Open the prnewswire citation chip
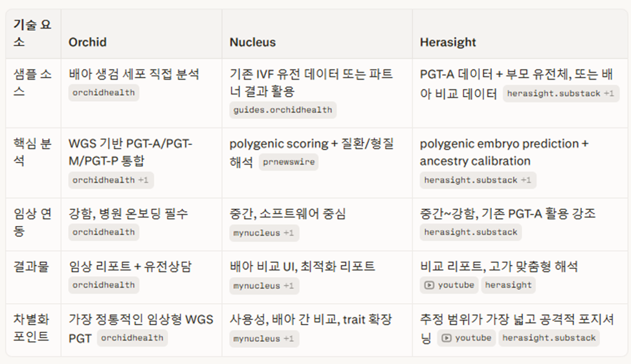This screenshot has height=364, width=631. (289, 162)
